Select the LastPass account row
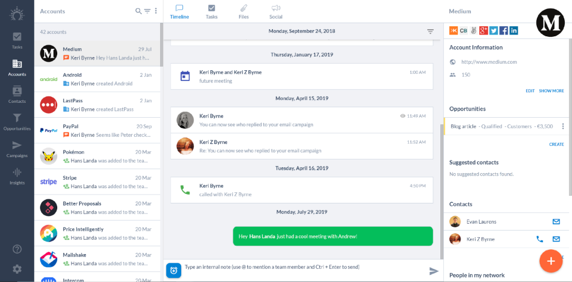This screenshot has height=282, width=572. [x=97, y=105]
